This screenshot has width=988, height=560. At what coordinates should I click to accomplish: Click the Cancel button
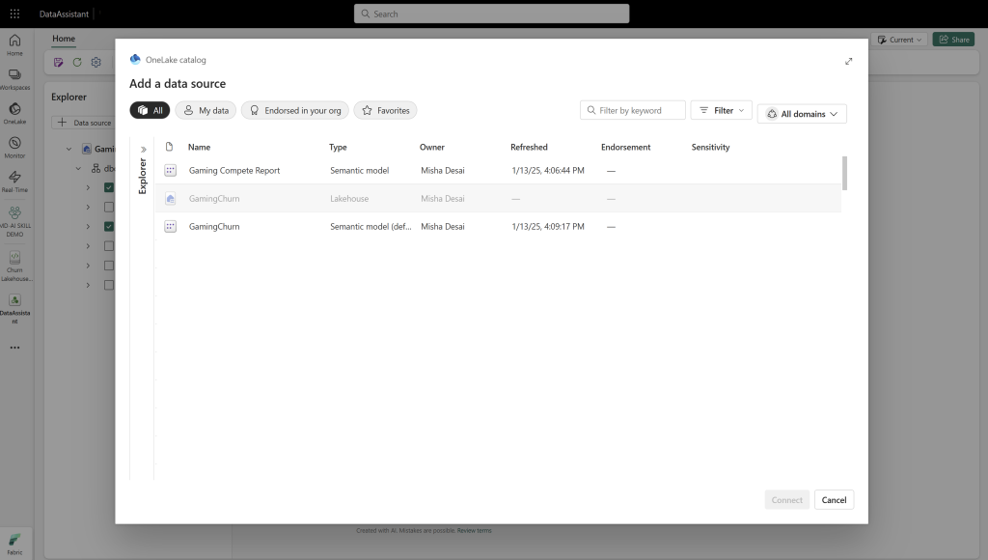point(834,500)
